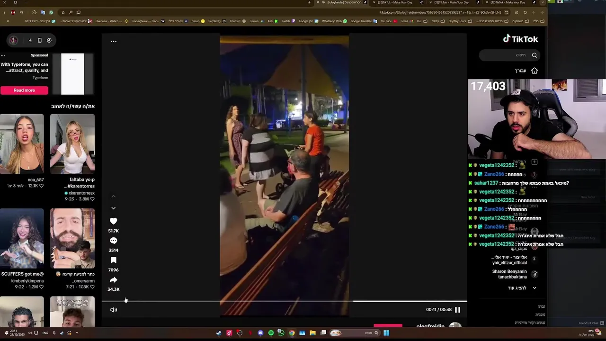Screen dimensions: 606x341
Task: Bookmark the video with 7096 saves
Action: [113, 260]
